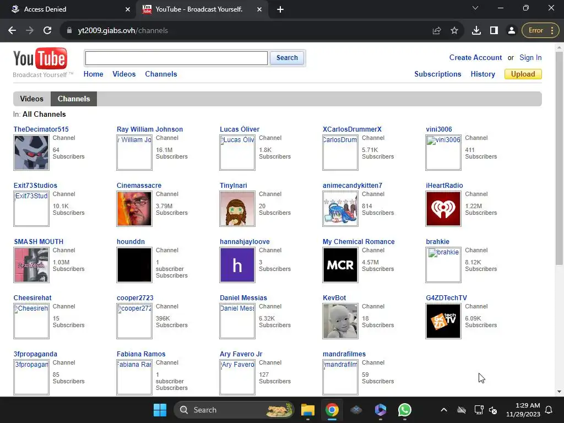This screenshot has height=423, width=564.
Task: Close the Access Denied tab
Action: (128, 9)
